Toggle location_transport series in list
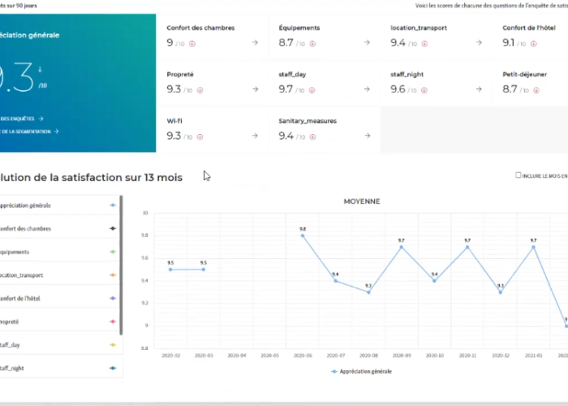This screenshot has width=568, height=406. point(60,274)
